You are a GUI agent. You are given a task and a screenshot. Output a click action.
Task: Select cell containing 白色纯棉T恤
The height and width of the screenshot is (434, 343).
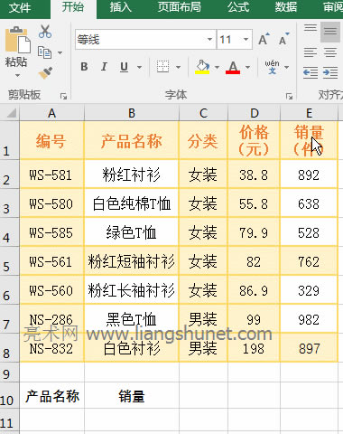(x=132, y=203)
